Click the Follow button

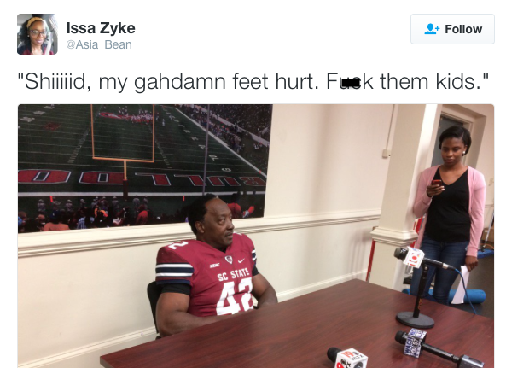click(x=452, y=29)
